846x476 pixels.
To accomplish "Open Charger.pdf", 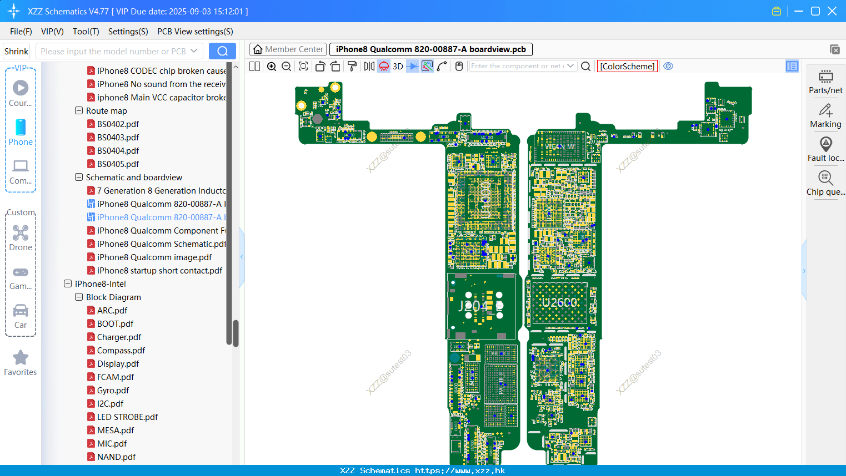I will (x=119, y=337).
